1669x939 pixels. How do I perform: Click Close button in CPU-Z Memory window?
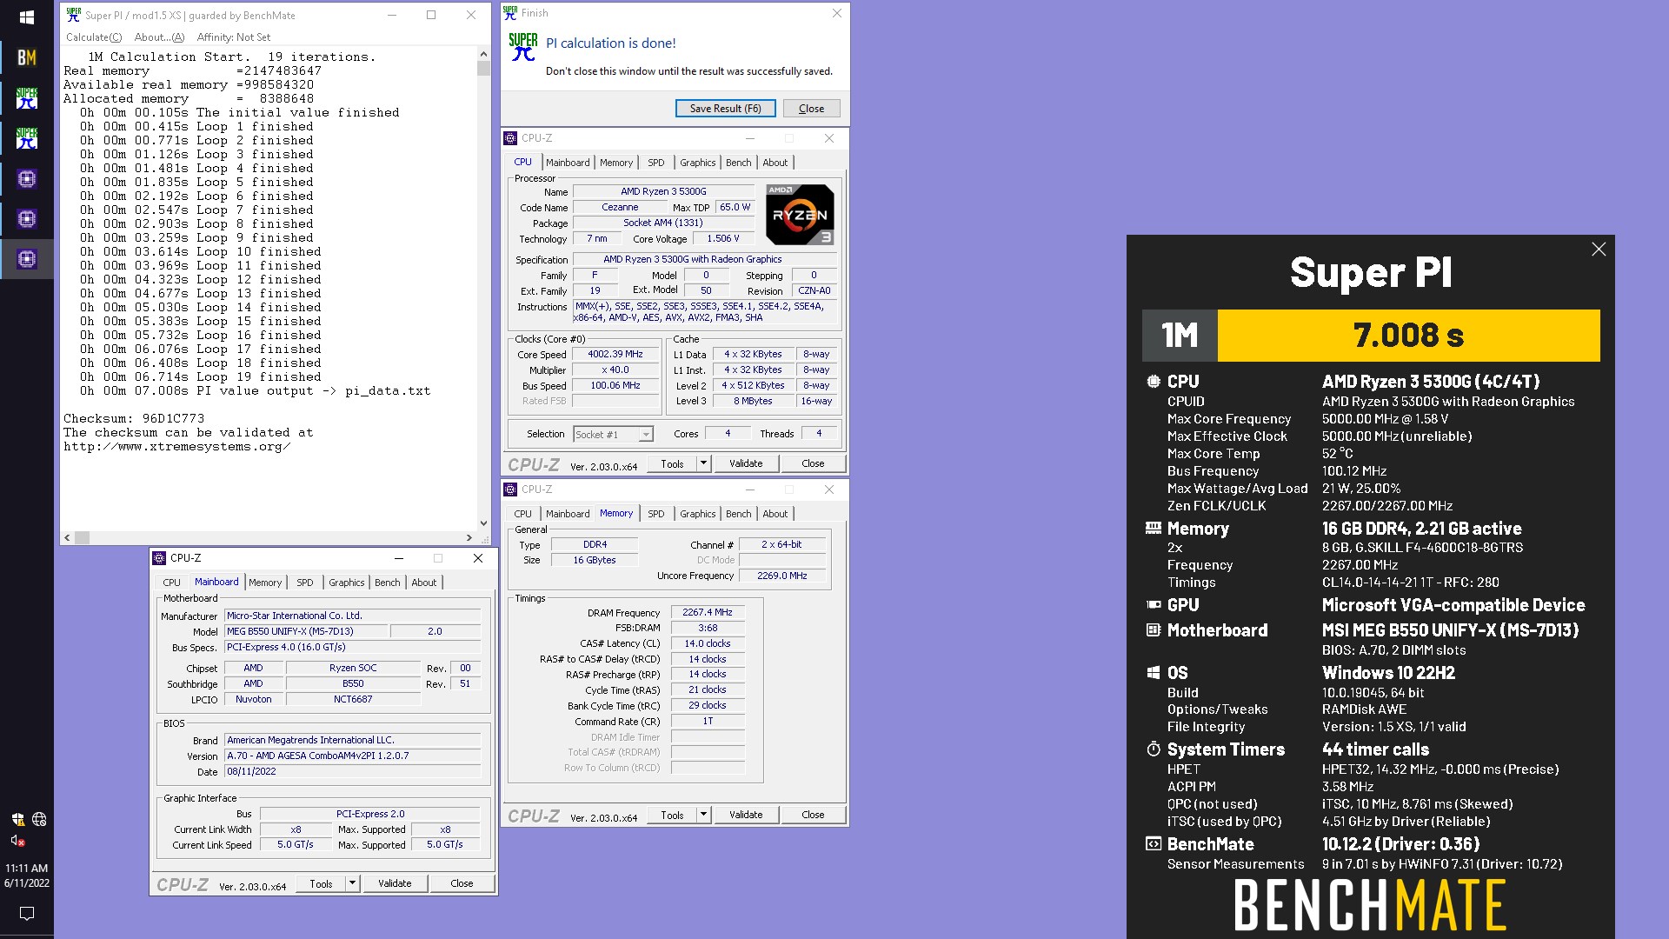(x=813, y=815)
